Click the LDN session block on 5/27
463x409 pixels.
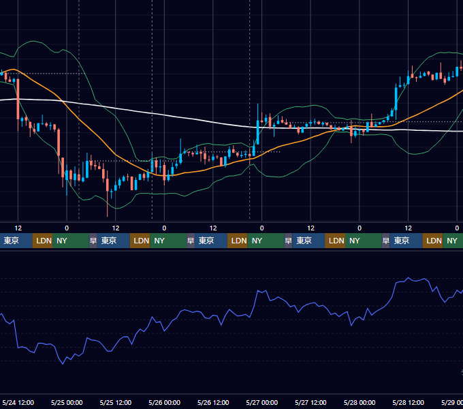(335, 241)
